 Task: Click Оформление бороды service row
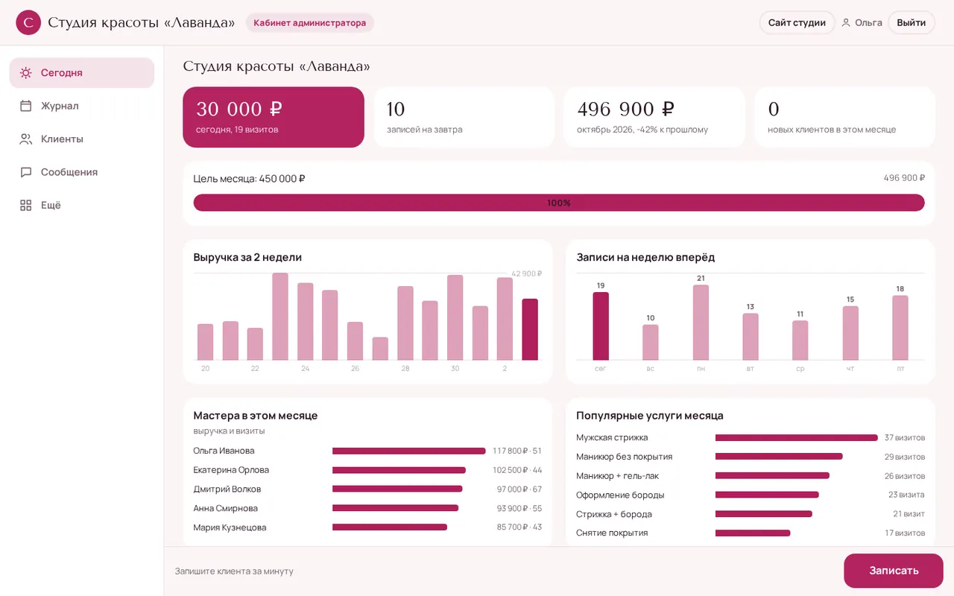(x=751, y=495)
